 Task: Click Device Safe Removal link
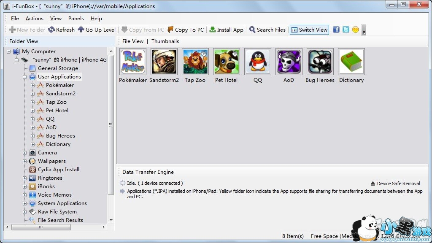pos(395,184)
